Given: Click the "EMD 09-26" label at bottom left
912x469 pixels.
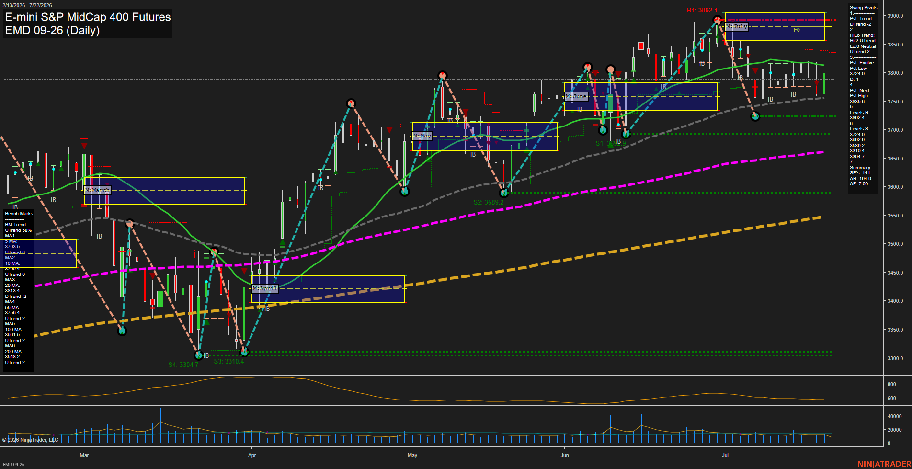Looking at the screenshot, I should click(14, 465).
